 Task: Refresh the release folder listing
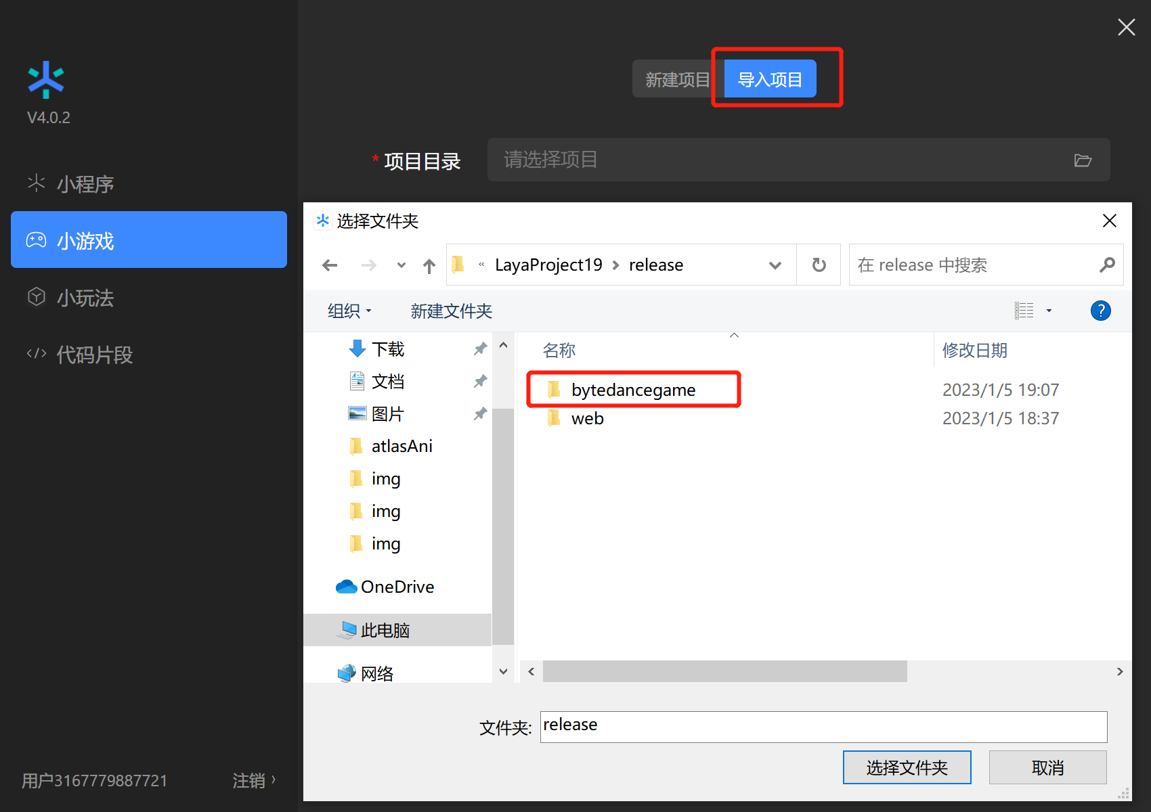819,265
